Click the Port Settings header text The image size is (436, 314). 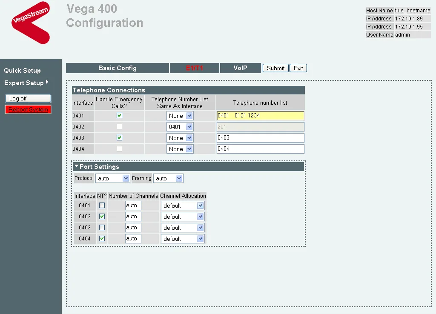point(99,167)
